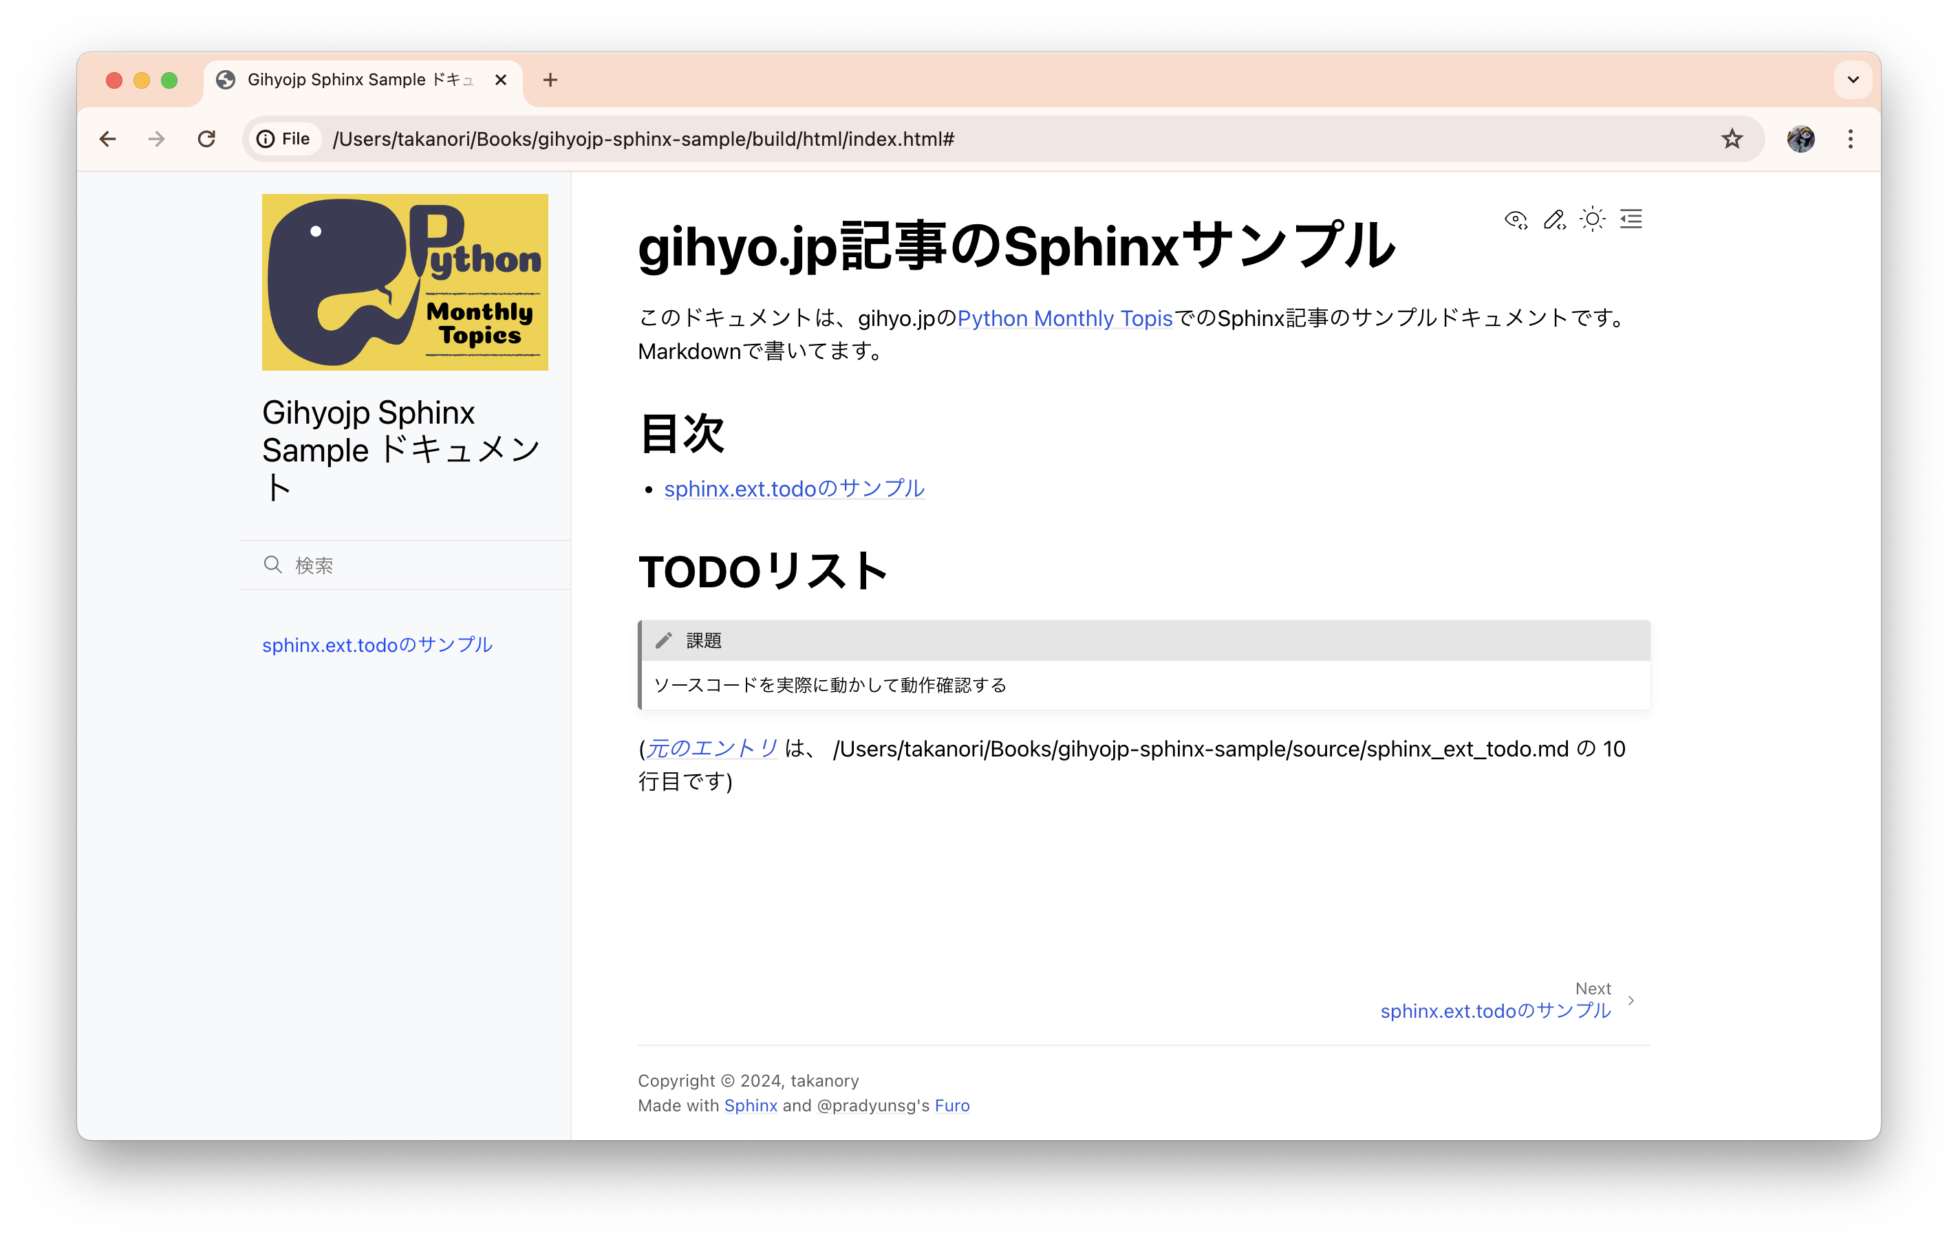
Task: Open a new tab with plus button
Action: tap(550, 80)
